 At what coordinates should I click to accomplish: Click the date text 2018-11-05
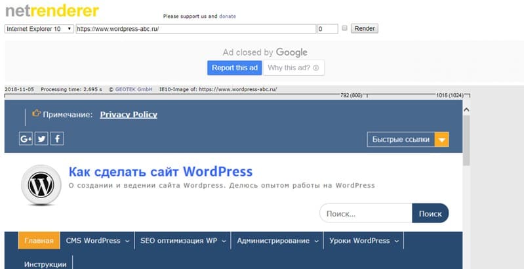click(x=19, y=89)
